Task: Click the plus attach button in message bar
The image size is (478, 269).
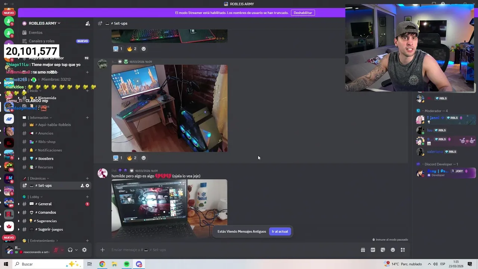Action: (x=102, y=250)
